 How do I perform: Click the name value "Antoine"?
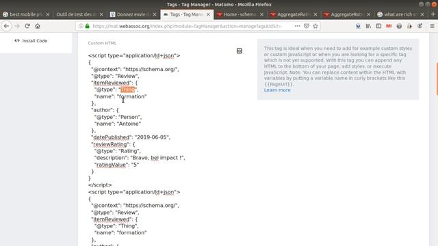click(x=129, y=124)
